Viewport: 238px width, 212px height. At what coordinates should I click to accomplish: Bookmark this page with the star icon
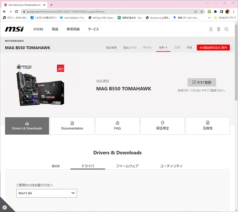click(x=202, y=11)
